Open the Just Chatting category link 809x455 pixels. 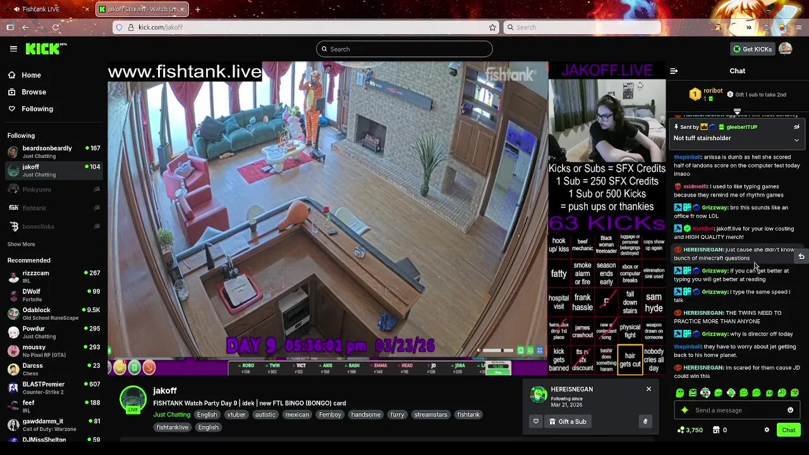171,415
